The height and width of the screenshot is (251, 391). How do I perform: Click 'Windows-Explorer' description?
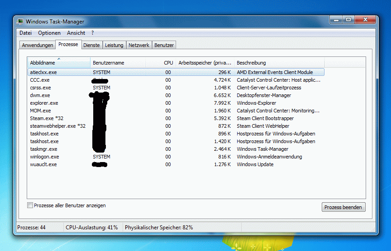click(x=256, y=103)
